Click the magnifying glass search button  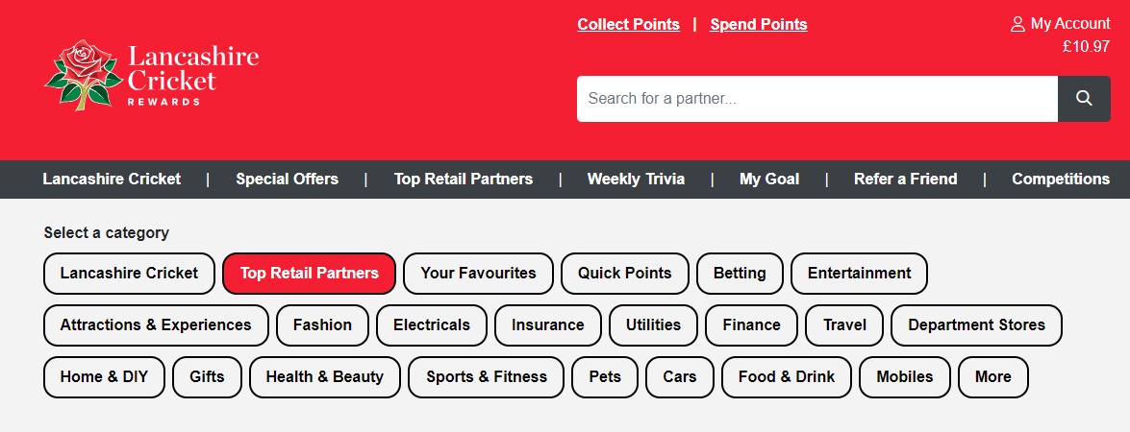click(1084, 99)
